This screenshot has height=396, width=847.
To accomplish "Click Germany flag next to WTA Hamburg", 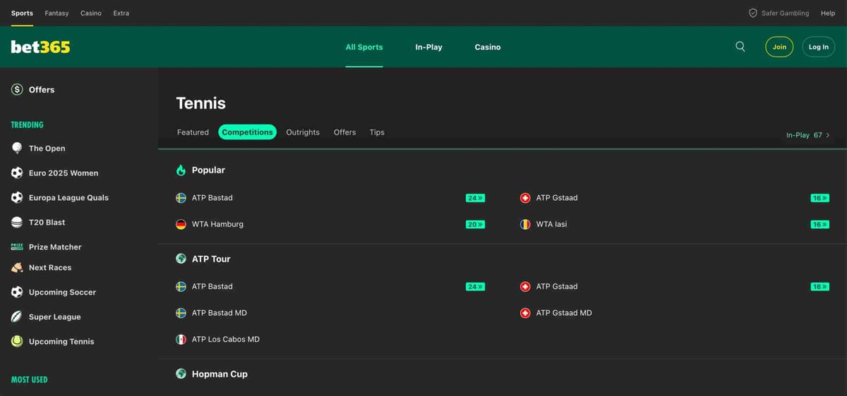I will pyautogui.click(x=181, y=224).
